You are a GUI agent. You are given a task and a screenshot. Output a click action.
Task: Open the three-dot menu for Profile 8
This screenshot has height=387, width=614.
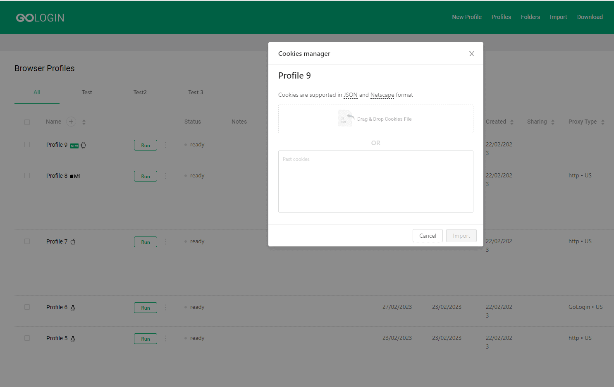click(166, 176)
